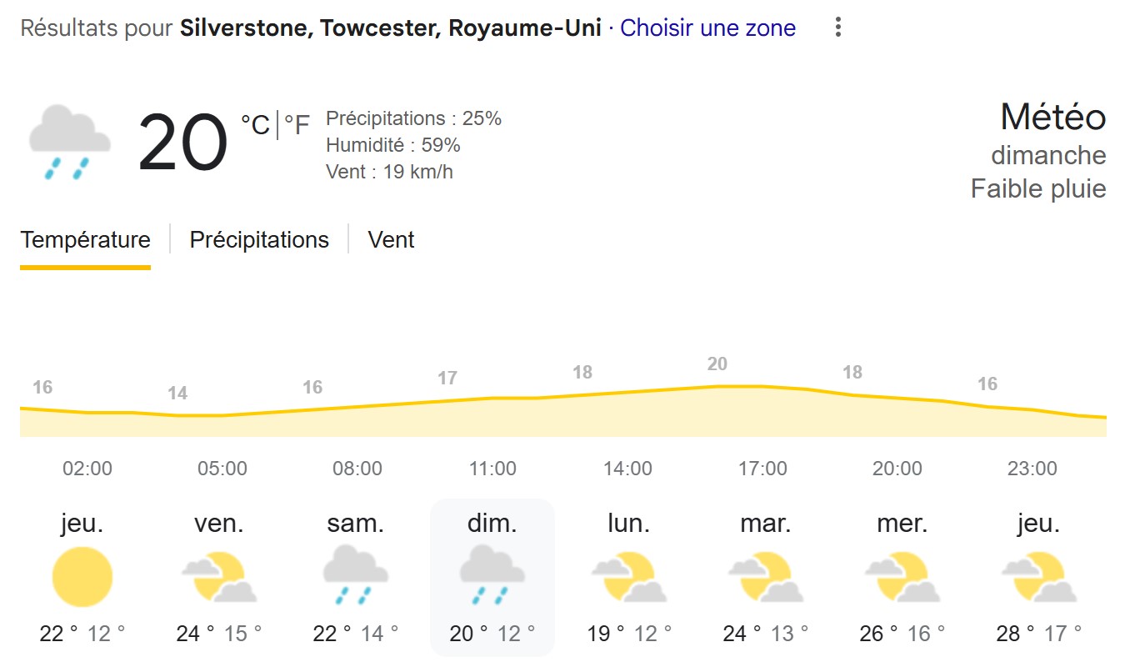
Task: Click the 05:00 hour label
Action: click(x=222, y=469)
